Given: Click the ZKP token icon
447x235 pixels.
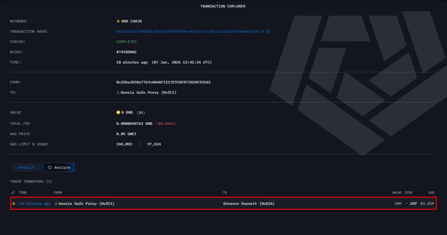Looking at the screenshot, I should [407, 204].
